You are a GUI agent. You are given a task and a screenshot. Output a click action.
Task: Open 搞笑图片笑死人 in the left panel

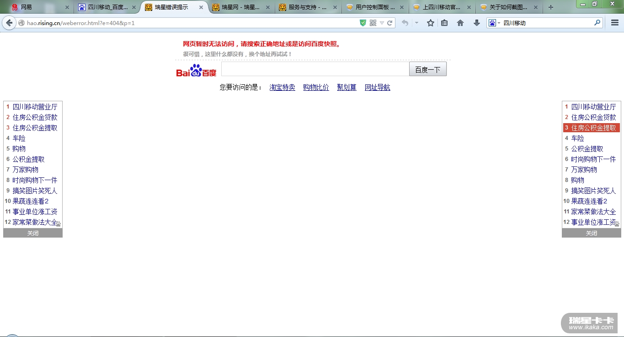[x=35, y=191]
